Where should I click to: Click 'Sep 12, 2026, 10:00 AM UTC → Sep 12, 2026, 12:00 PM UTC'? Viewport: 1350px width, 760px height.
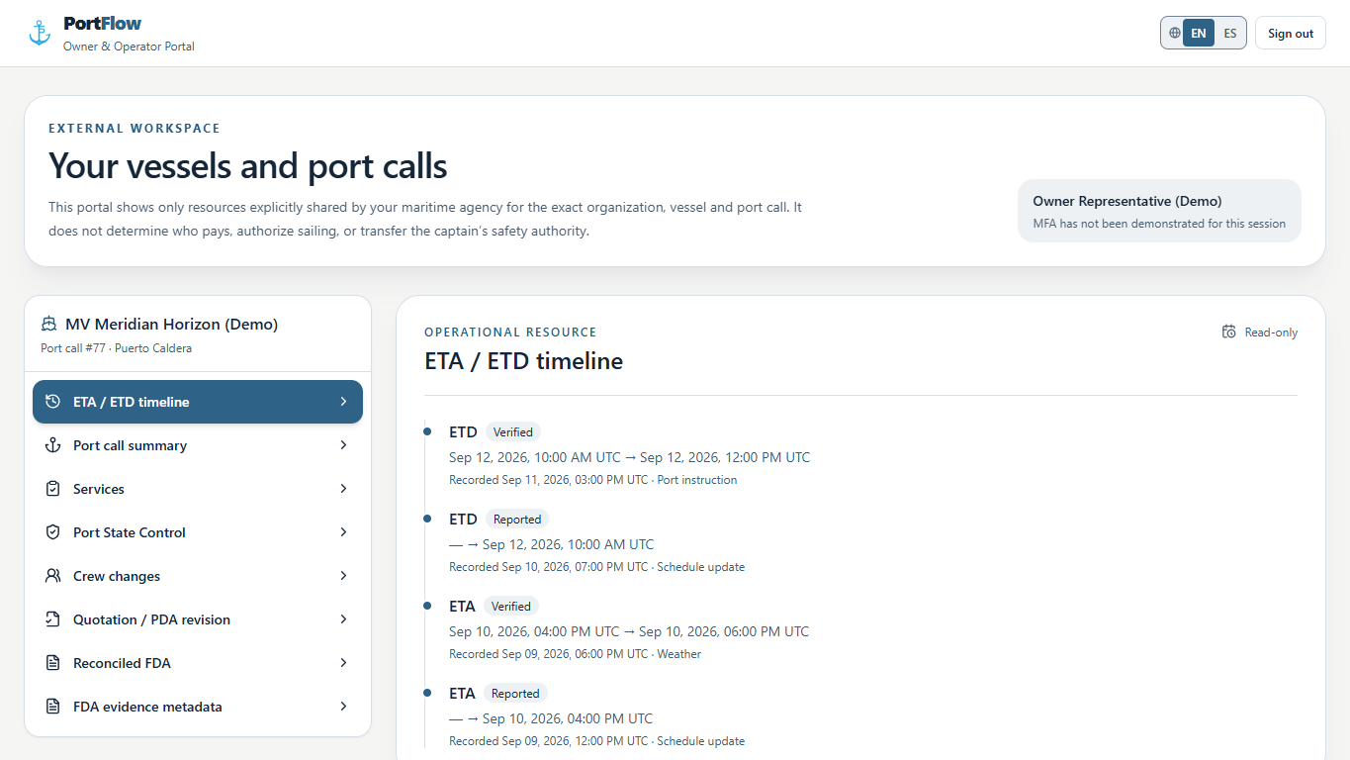point(629,457)
